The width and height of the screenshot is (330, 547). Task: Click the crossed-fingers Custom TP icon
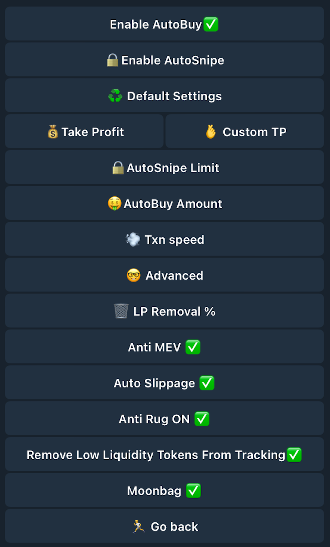click(x=211, y=132)
